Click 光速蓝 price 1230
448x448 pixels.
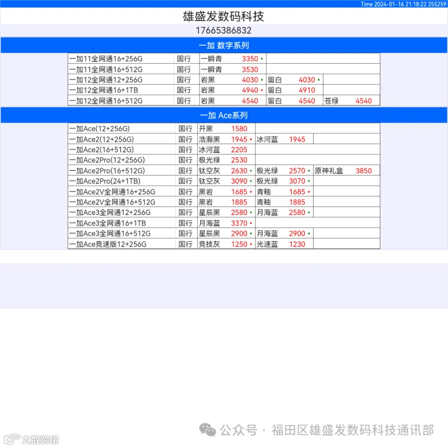point(297,244)
